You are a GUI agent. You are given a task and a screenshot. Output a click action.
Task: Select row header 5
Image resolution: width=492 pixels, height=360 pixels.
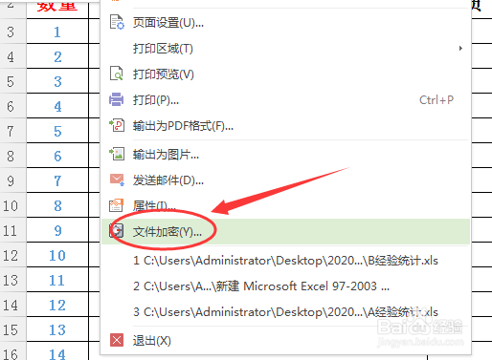12,81
